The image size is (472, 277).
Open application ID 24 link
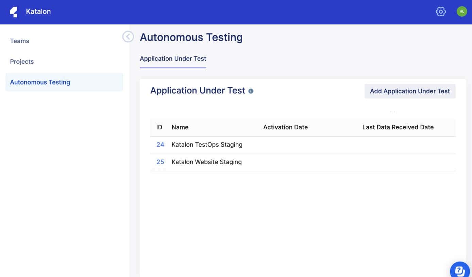pos(160,145)
